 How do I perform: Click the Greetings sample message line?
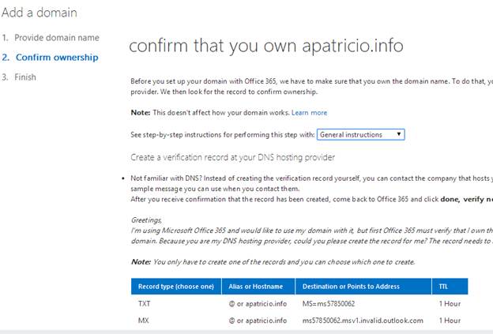pyautogui.click(x=146, y=220)
